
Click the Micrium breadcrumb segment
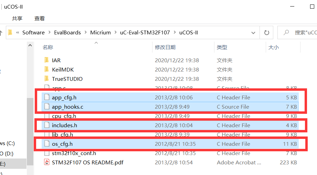click(x=101, y=33)
